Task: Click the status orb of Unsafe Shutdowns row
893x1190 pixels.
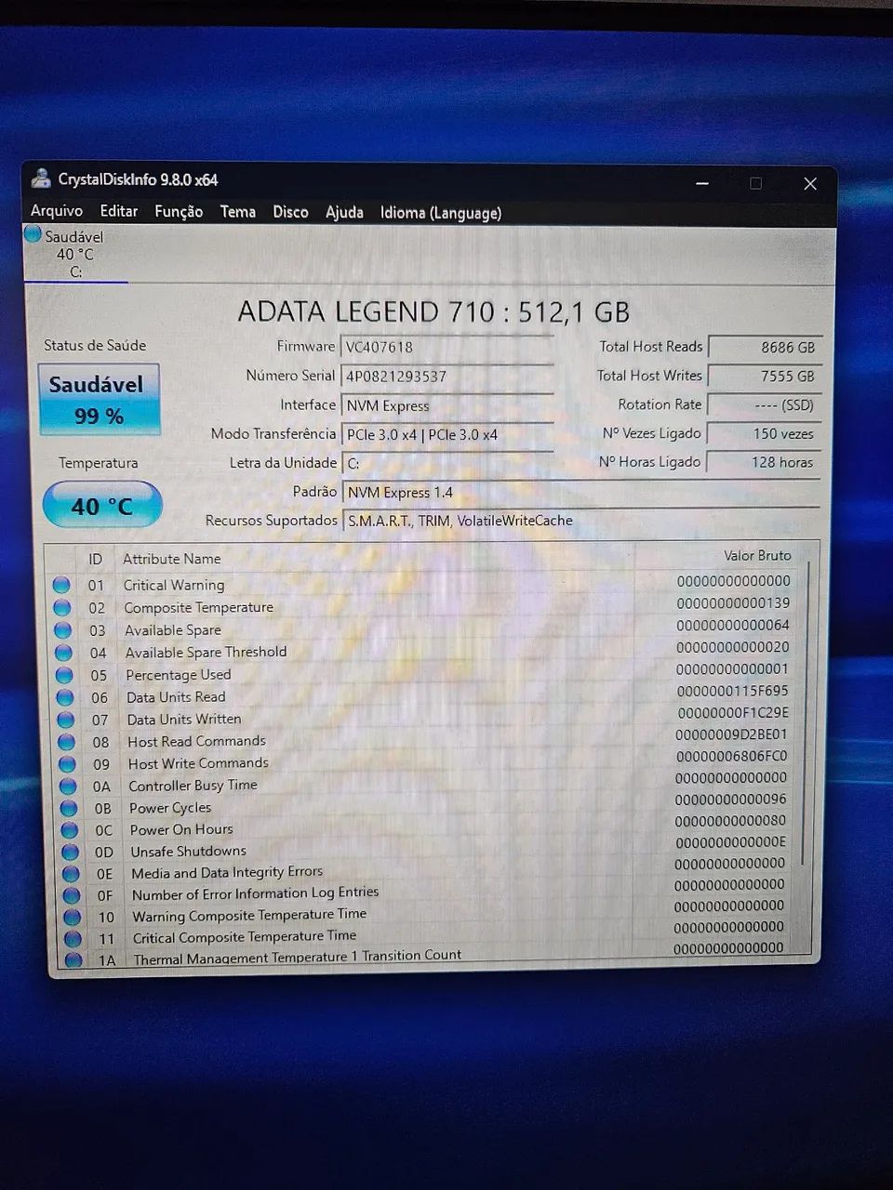Action: [x=70, y=852]
